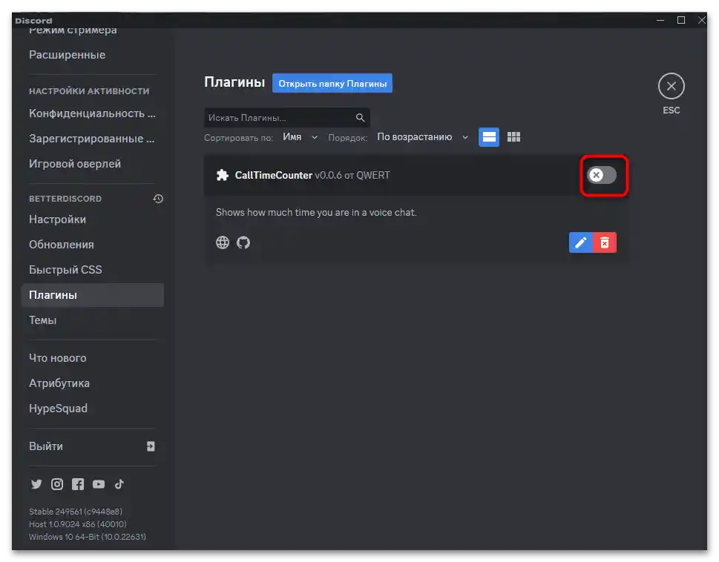Open 'Игровой оверлей' settings

tap(93, 164)
